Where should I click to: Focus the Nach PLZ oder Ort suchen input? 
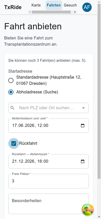(48, 108)
